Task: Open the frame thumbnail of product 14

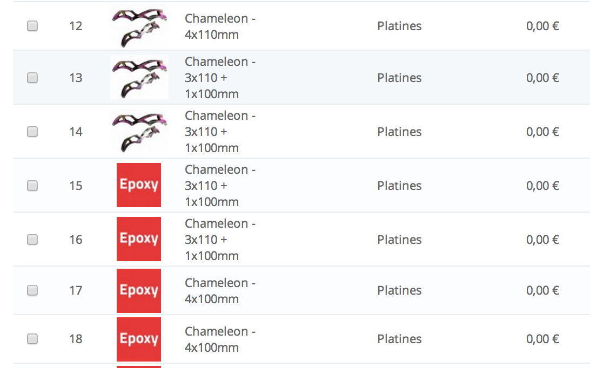Action: [x=139, y=131]
